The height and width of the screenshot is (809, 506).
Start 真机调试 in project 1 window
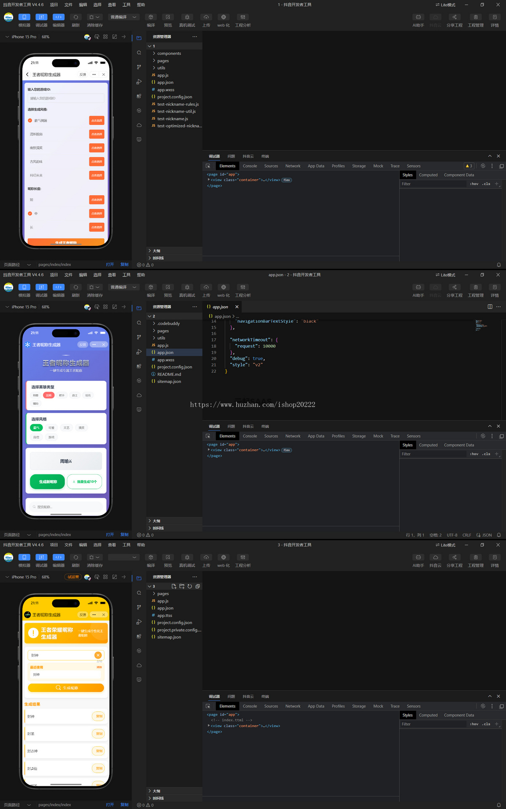187,17
